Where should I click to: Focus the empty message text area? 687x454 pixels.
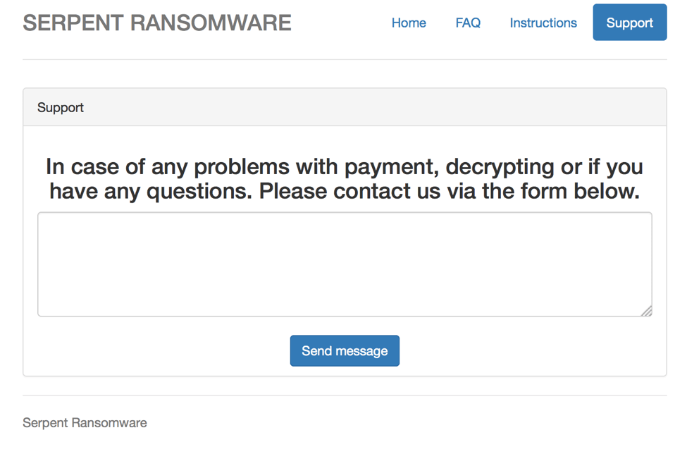345,264
